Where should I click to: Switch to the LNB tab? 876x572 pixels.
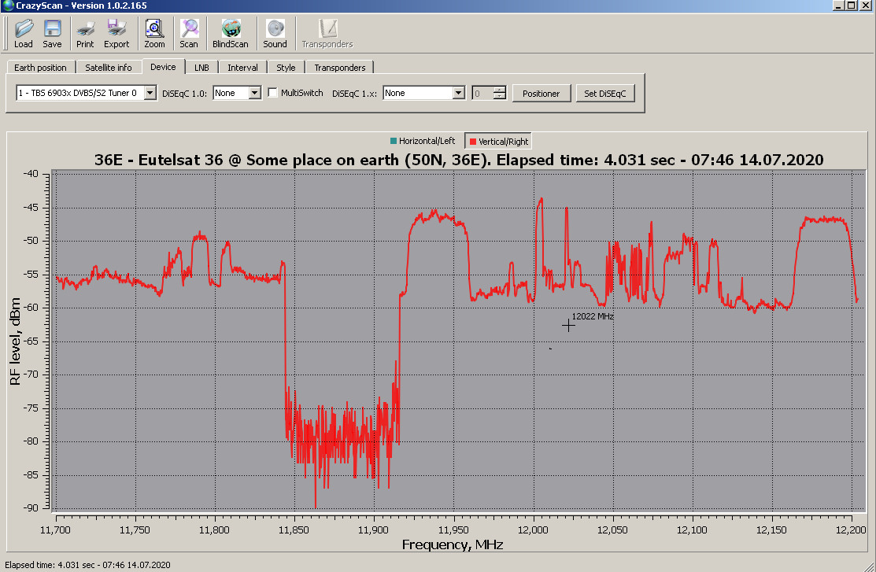click(x=201, y=68)
